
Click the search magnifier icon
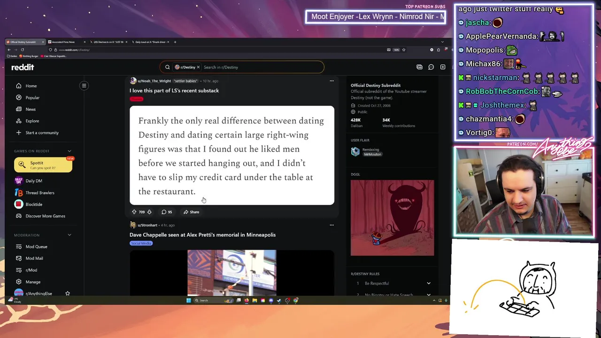click(167, 67)
